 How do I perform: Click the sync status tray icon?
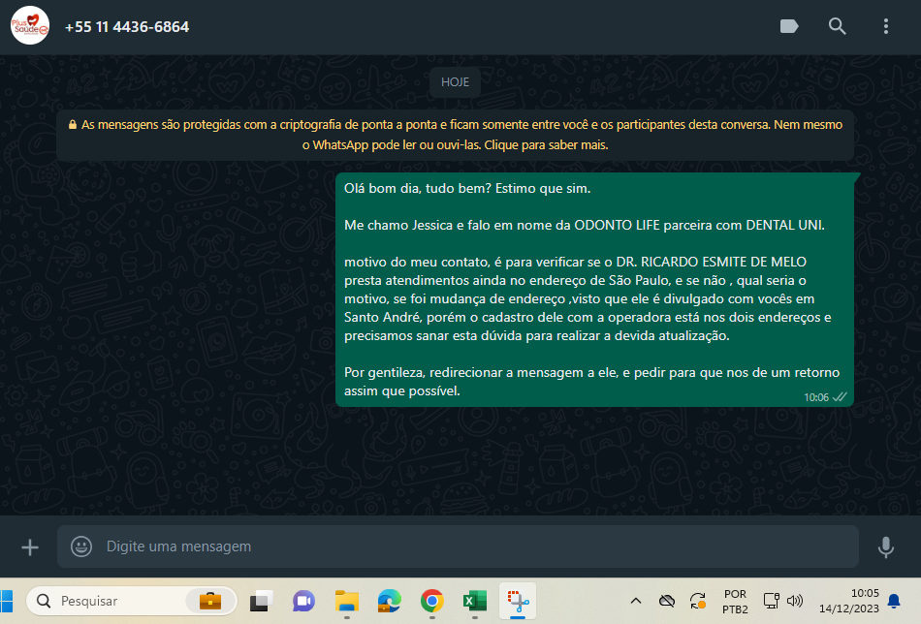coord(698,601)
